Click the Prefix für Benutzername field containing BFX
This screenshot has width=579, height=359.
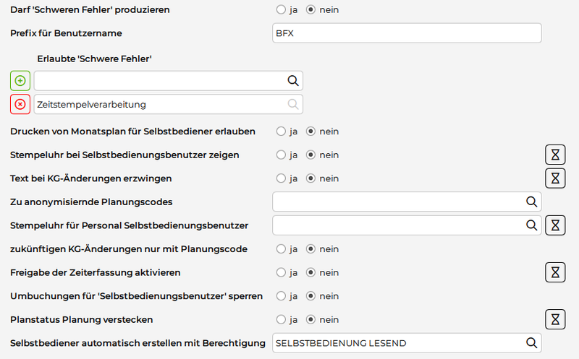406,33
